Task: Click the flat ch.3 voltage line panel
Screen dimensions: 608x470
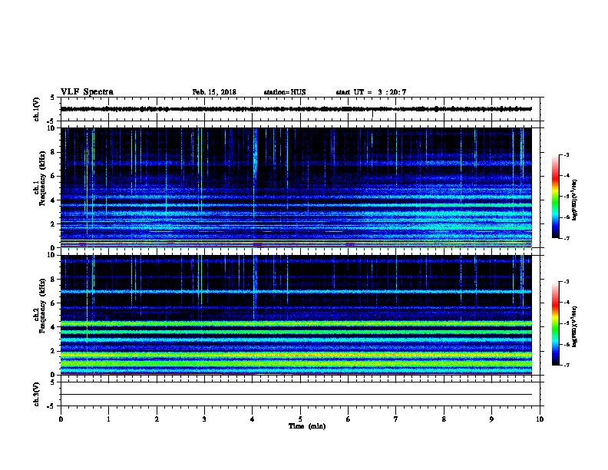Action: click(300, 394)
